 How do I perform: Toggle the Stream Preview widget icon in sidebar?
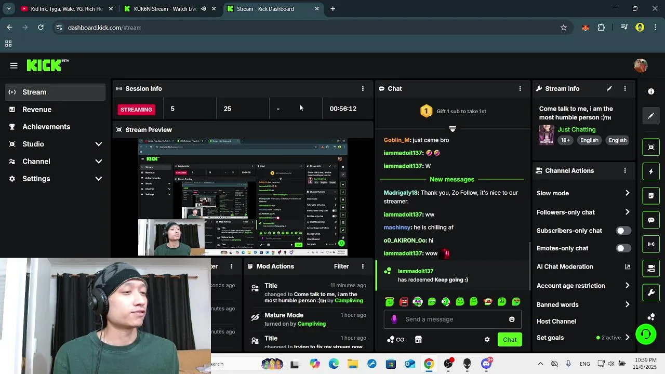[651, 147]
